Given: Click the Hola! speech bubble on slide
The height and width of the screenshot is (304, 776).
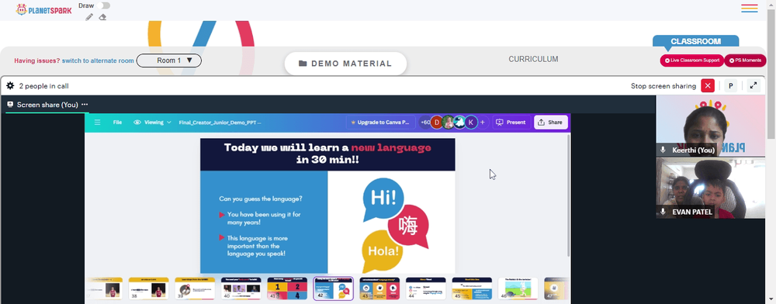Looking at the screenshot, I should [x=383, y=251].
